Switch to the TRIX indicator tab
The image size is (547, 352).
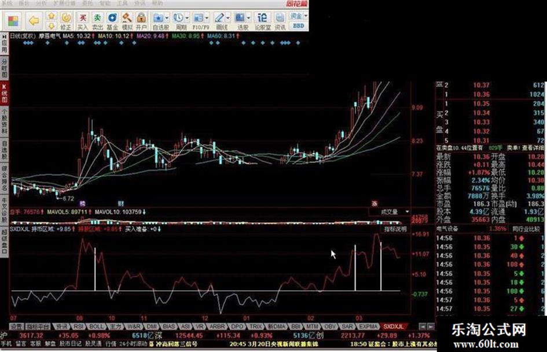(256, 327)
